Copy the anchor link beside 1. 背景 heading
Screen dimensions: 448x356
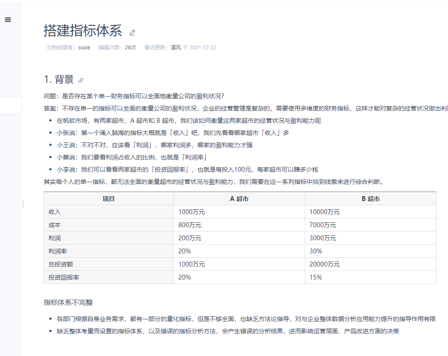[81, 80]
